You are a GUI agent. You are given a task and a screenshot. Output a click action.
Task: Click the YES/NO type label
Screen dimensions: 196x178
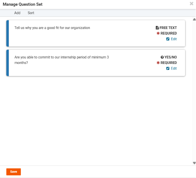click(x=171, y=57)
